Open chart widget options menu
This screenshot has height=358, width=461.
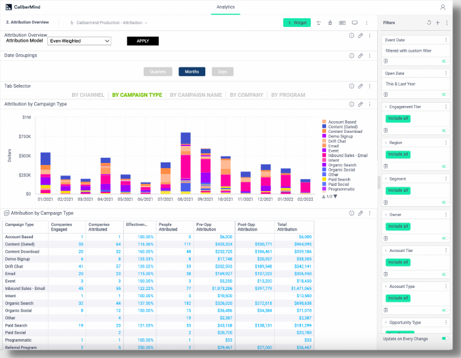tap(370, 104)
